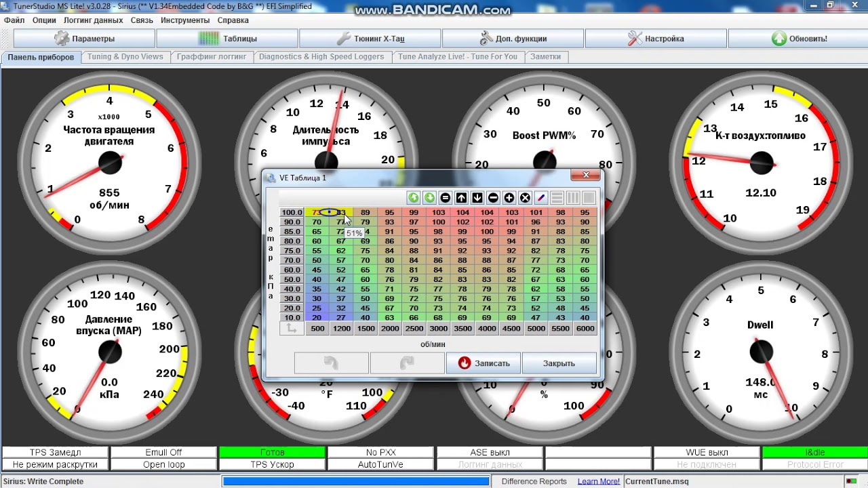Click the undo arrow button in VE table

332,363
